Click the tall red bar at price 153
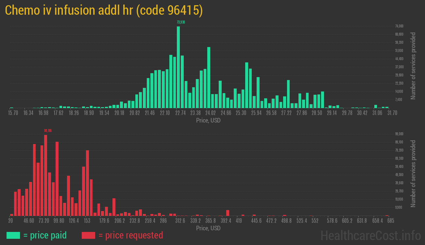Viewport: 425px width, 245px height. (x=87, y=183)
